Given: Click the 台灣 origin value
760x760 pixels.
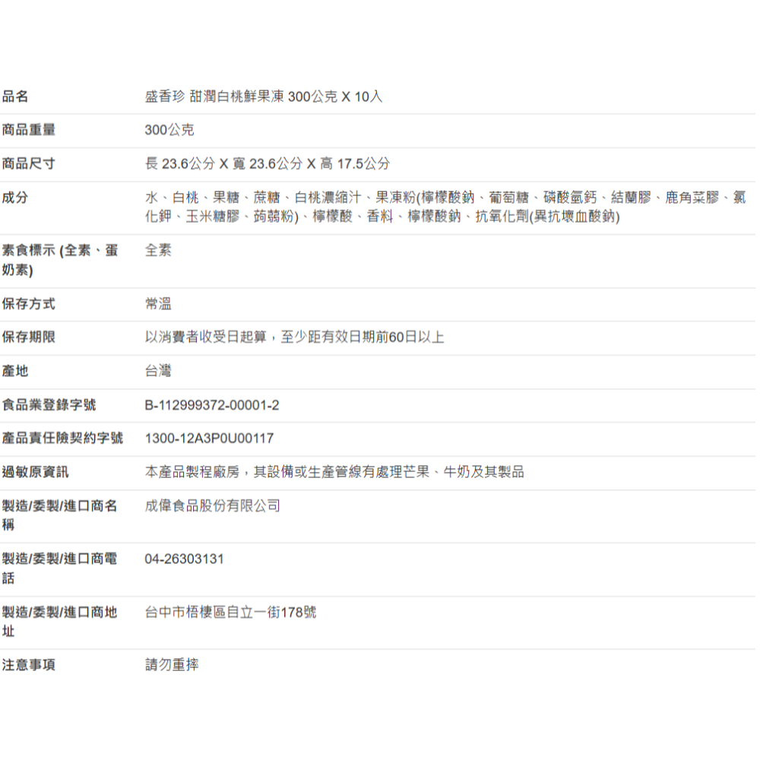Looking at the screenshot, I should click(158, 371).
